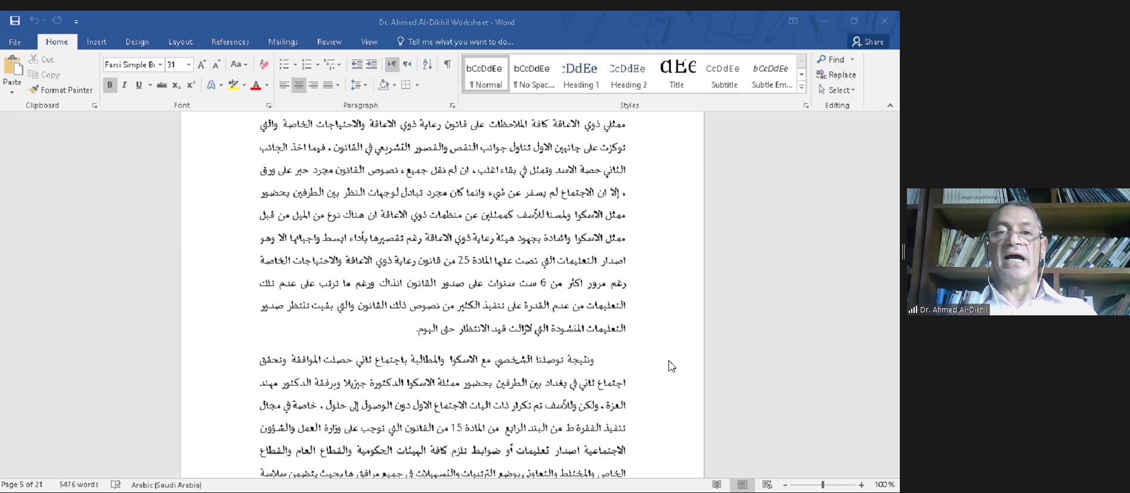This screenshot has width=1130, height=493.
Task: Click the Numbering list icon
Action: [307, 64]
